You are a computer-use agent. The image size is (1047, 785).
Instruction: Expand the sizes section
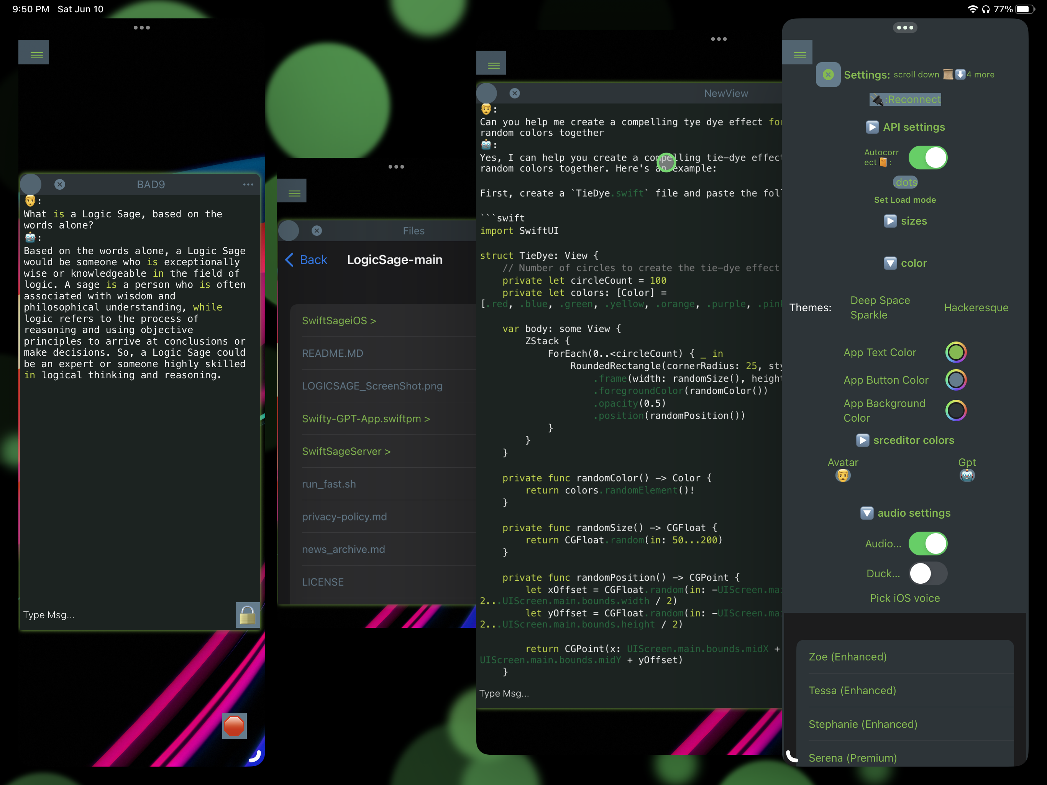pos(905,221)
